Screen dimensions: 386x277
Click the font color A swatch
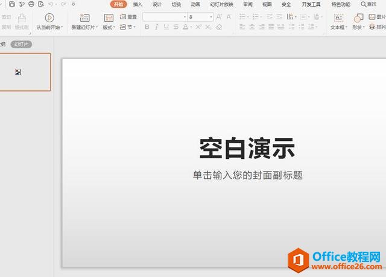tap(186, 27)
